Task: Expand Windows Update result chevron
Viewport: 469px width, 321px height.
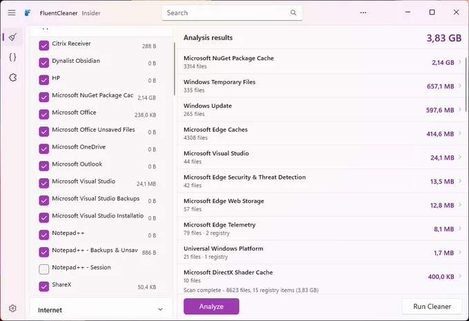Action: point(460,109)
